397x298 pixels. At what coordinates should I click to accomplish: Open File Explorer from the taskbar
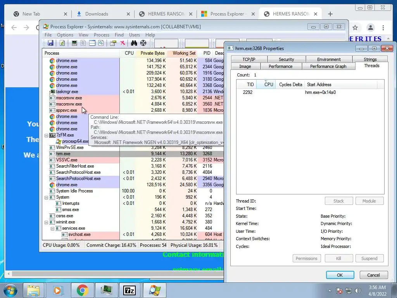click(33, 290)
